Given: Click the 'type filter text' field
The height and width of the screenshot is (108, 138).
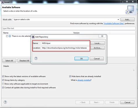Looking at the screenshot, I should (x=69, y=28).
